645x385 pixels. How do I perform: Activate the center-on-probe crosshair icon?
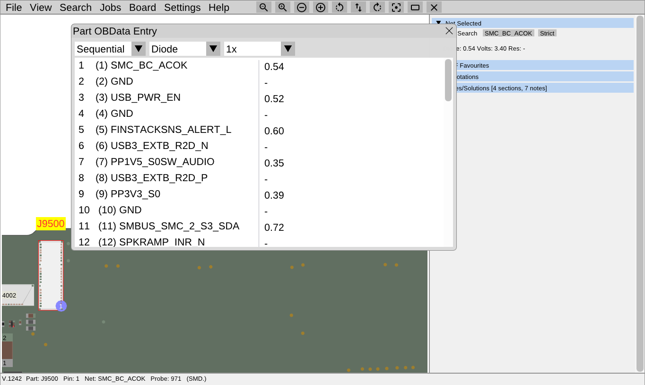[x=396, y=7]
